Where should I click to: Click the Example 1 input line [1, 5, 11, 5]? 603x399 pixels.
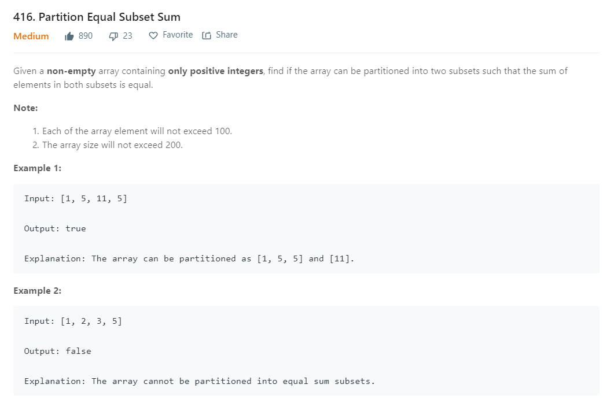[x=76, y=198]
